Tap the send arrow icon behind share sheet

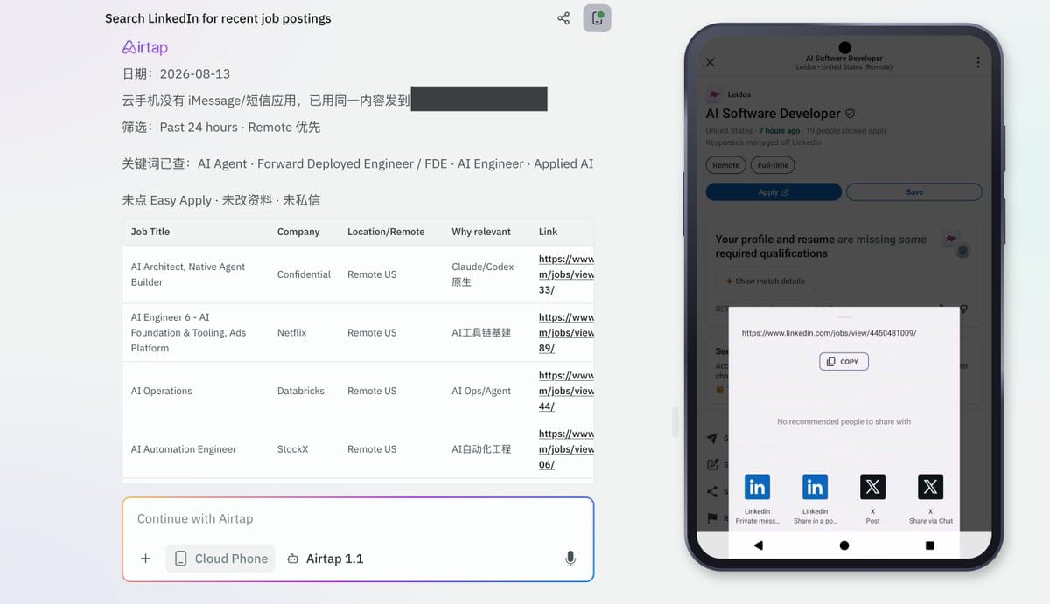712,439
